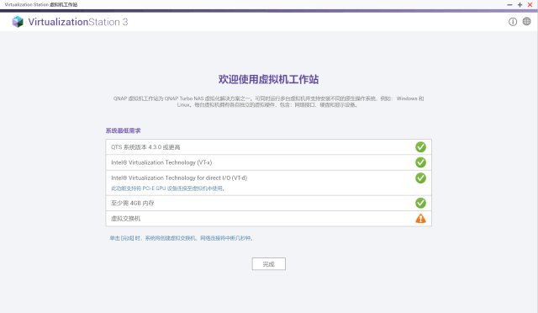Click the PCI-E GPU note link text
Screen dimensions: 538x313
(x=168, y=188)
